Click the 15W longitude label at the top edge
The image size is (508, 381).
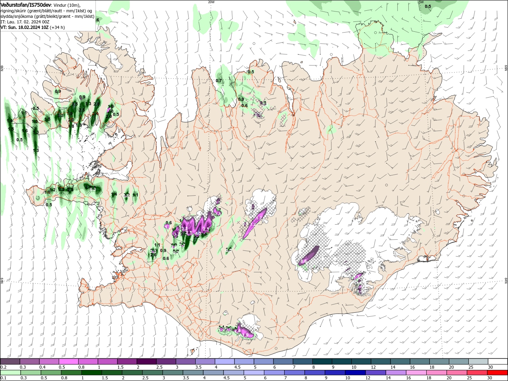pos(420,2)
